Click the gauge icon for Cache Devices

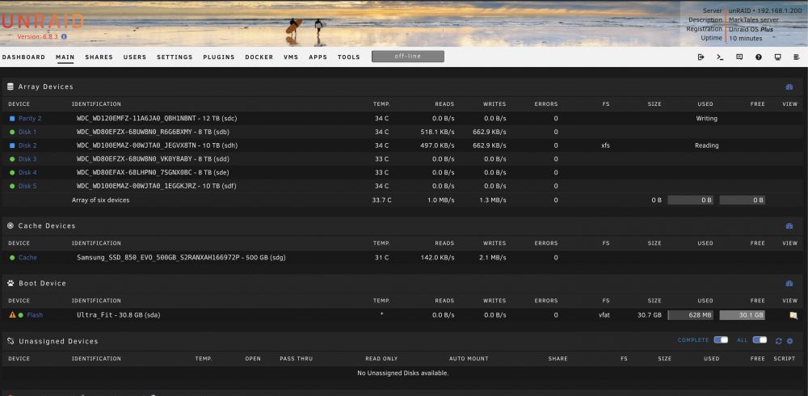789,225
